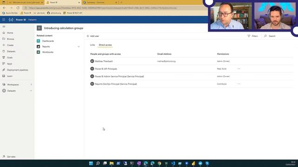Expand the Reports chevron under Related content
298x167 pixels.
(79, 46)
